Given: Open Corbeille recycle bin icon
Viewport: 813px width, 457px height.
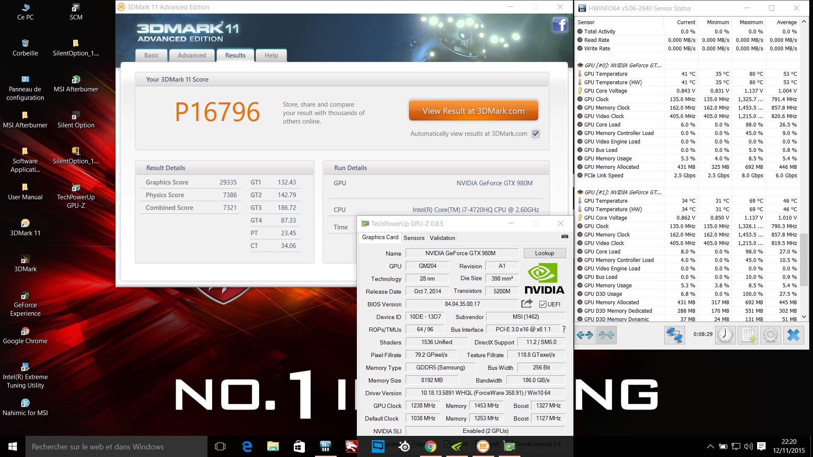Looking at the screenshot, I should (25, 48).
